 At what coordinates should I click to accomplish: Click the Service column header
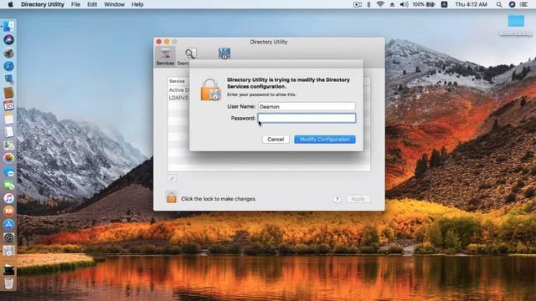[177, 81]
